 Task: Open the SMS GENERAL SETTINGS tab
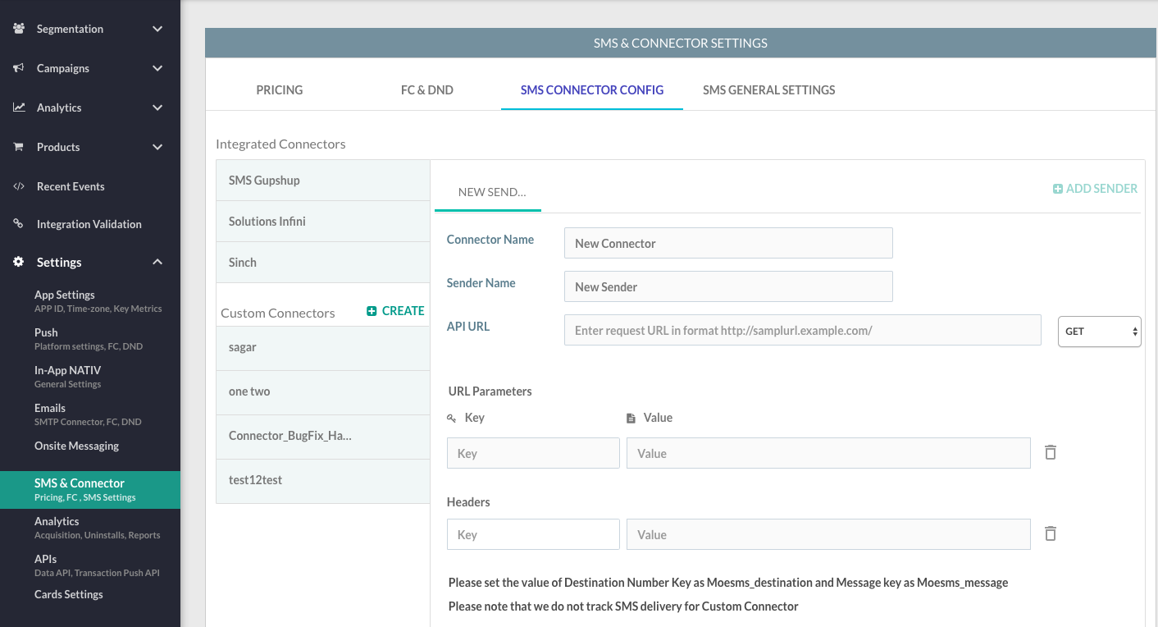coord(768,90)
